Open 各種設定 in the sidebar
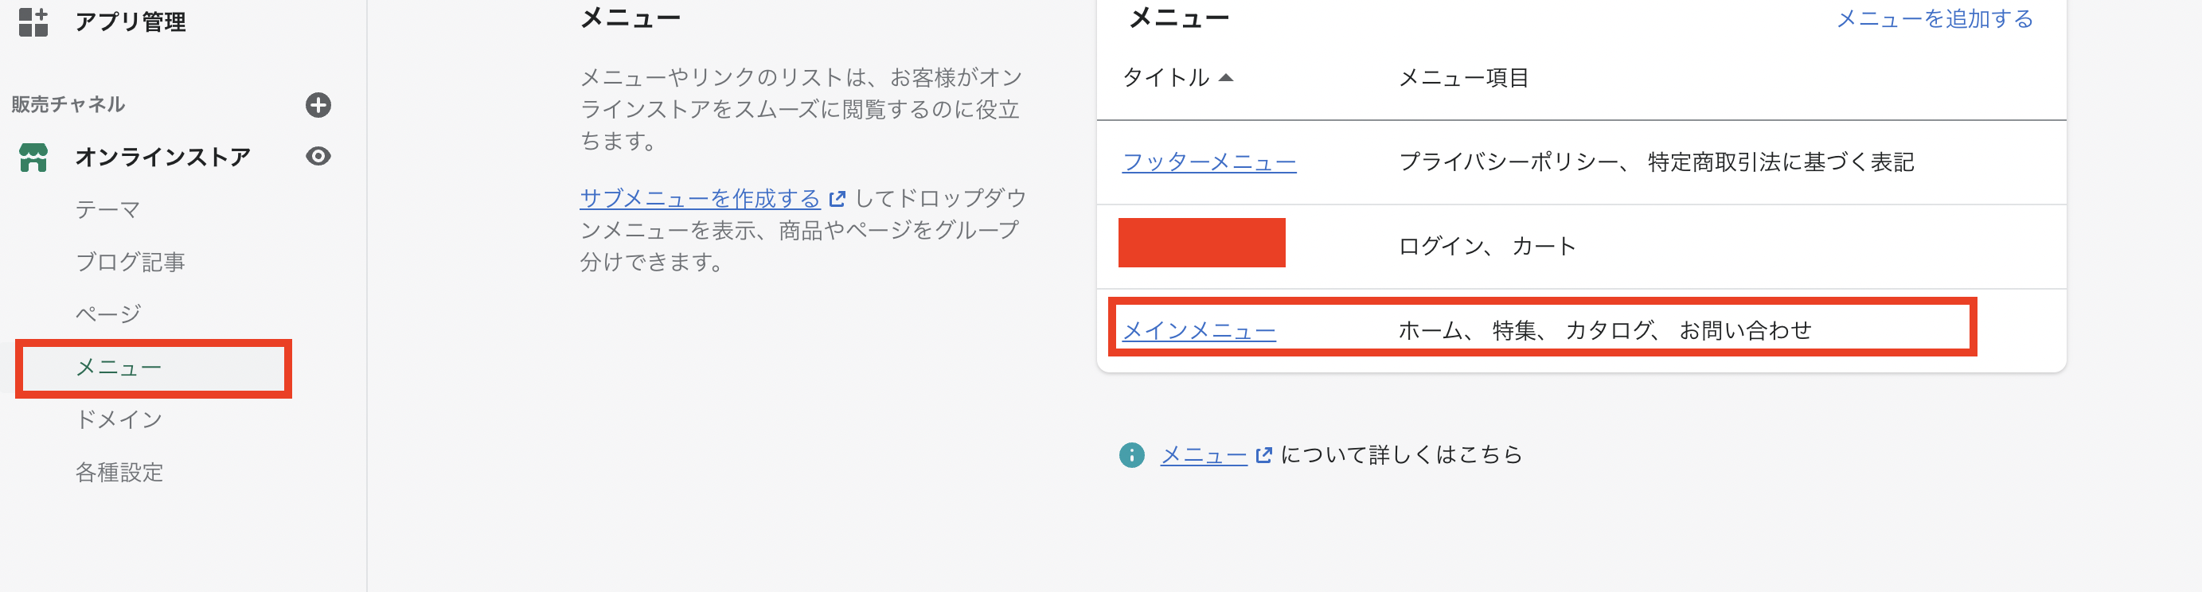 119,473
